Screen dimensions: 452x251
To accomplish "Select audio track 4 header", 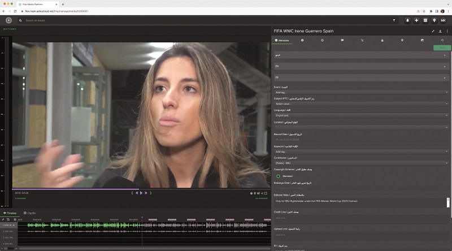I will 9,244.
